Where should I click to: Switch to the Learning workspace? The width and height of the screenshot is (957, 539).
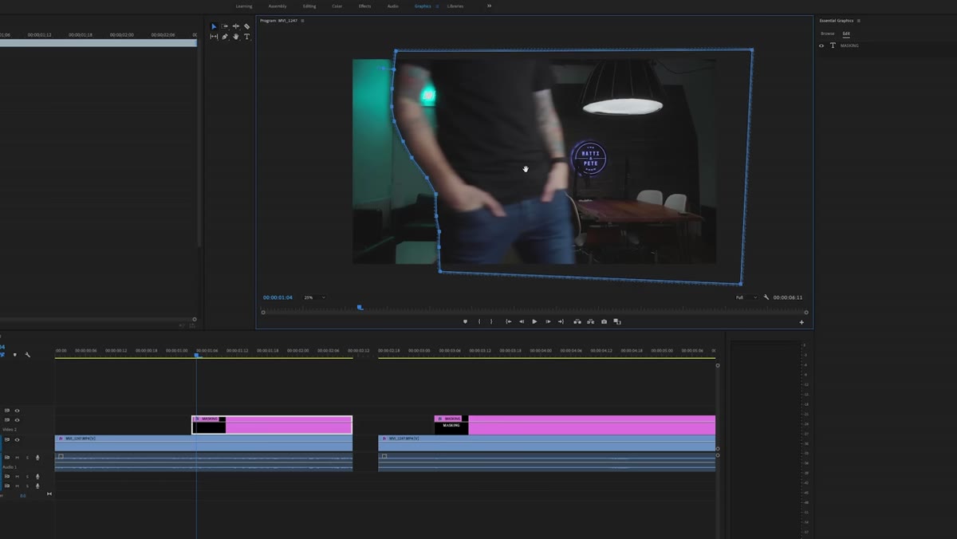click(244, 6)
